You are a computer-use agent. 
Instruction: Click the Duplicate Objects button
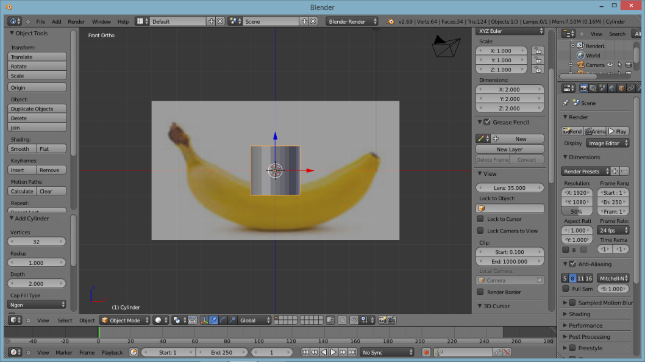(x=37, y=109)
